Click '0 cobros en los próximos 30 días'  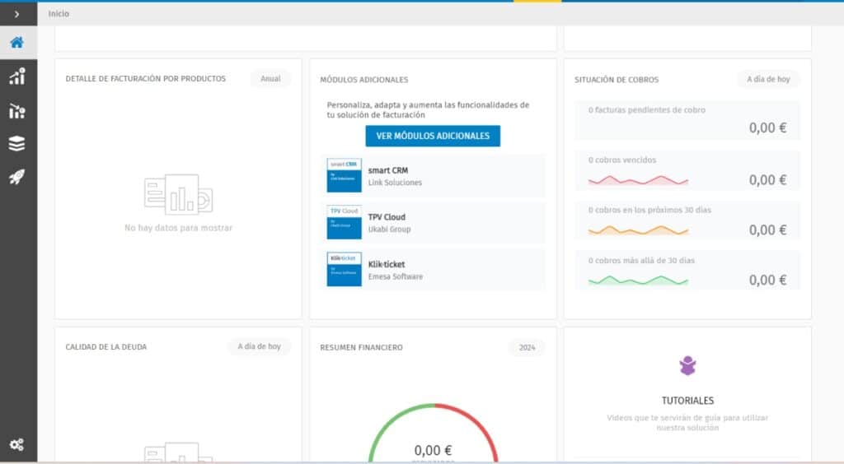(649, 210)
